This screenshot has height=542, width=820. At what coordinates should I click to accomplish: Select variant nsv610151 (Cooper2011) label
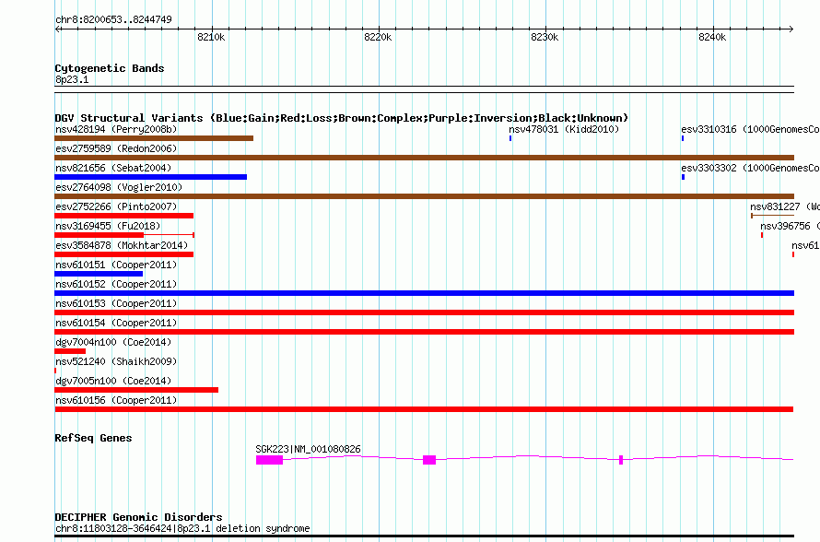[116, 265]
